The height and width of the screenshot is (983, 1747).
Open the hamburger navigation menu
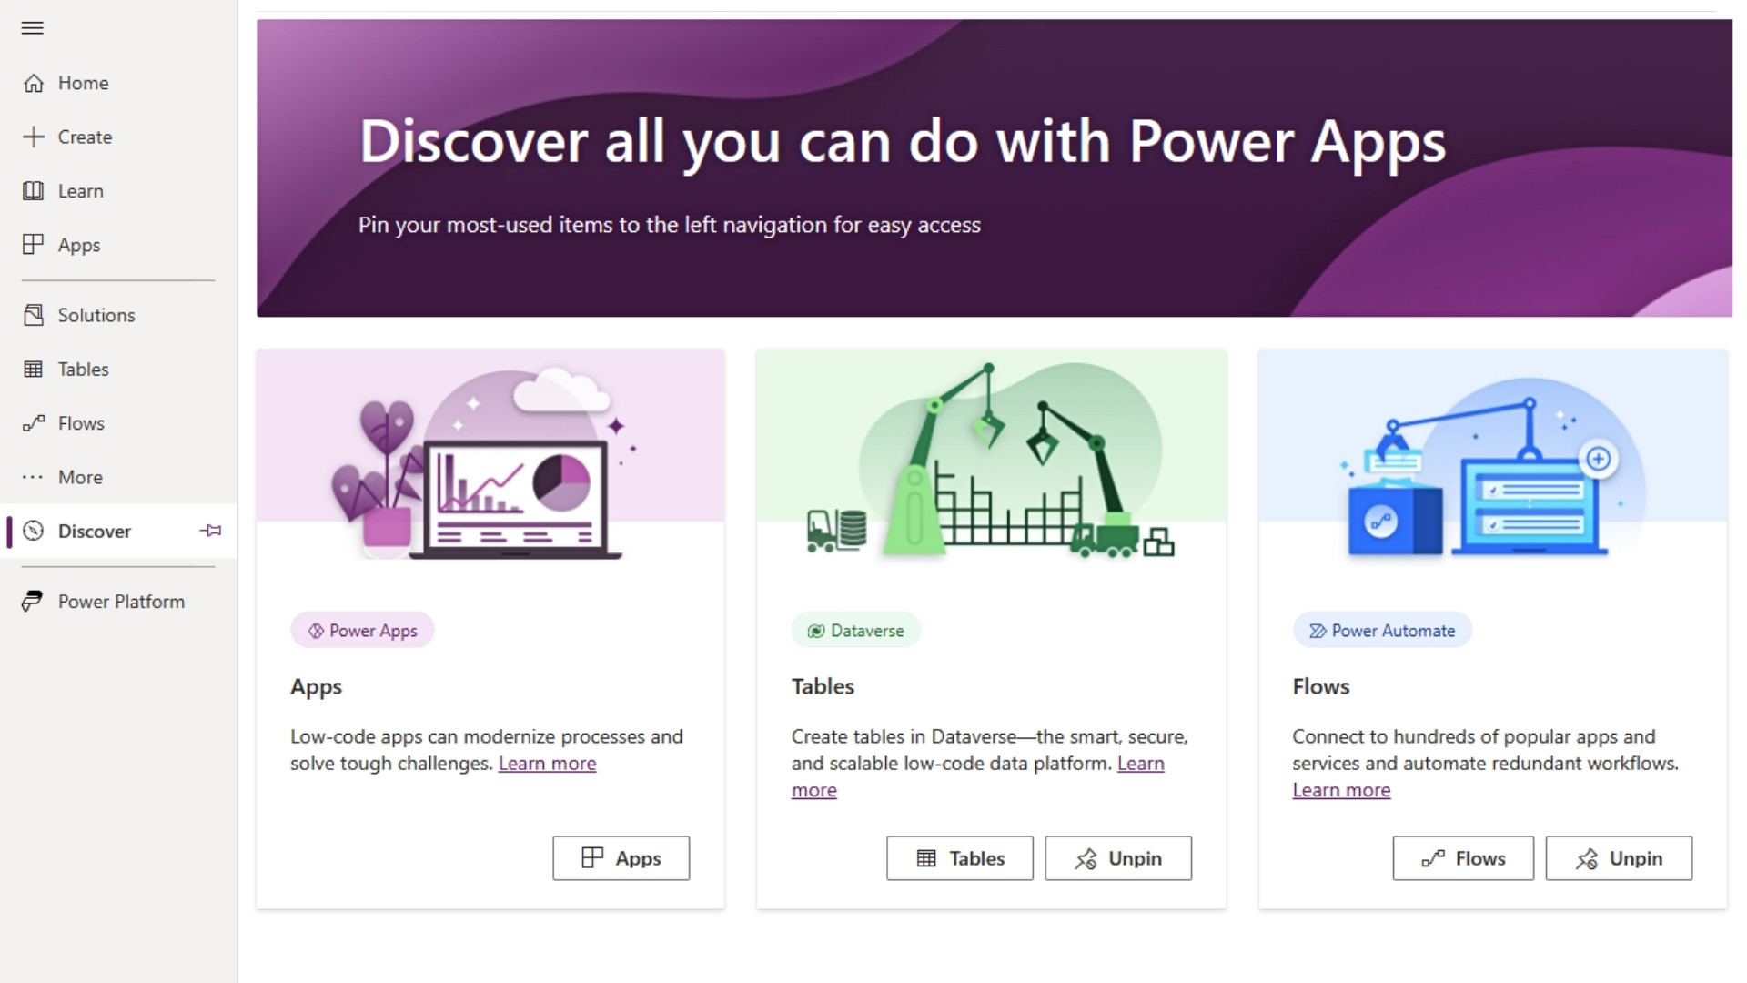pos(32,28)
